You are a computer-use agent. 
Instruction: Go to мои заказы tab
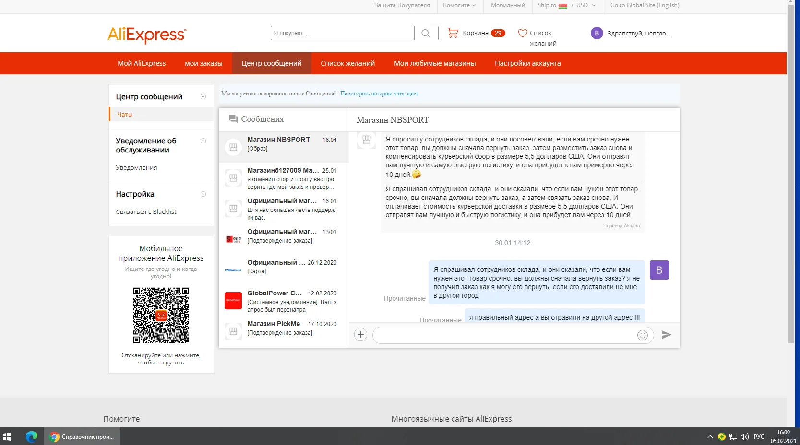[x=203, y=63]
